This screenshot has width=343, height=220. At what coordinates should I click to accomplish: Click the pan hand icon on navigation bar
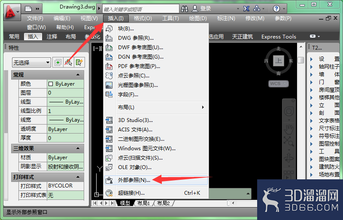pos(289,129)
